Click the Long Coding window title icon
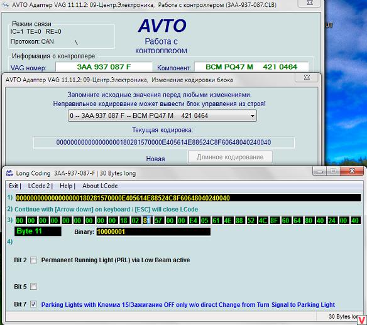 point(9,173)
